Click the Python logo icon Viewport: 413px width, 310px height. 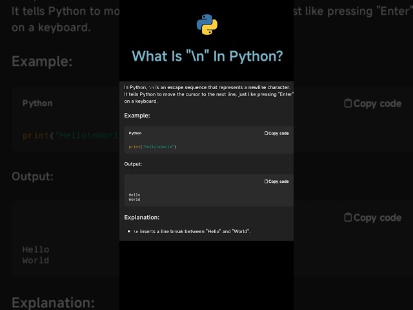point(207,25)
